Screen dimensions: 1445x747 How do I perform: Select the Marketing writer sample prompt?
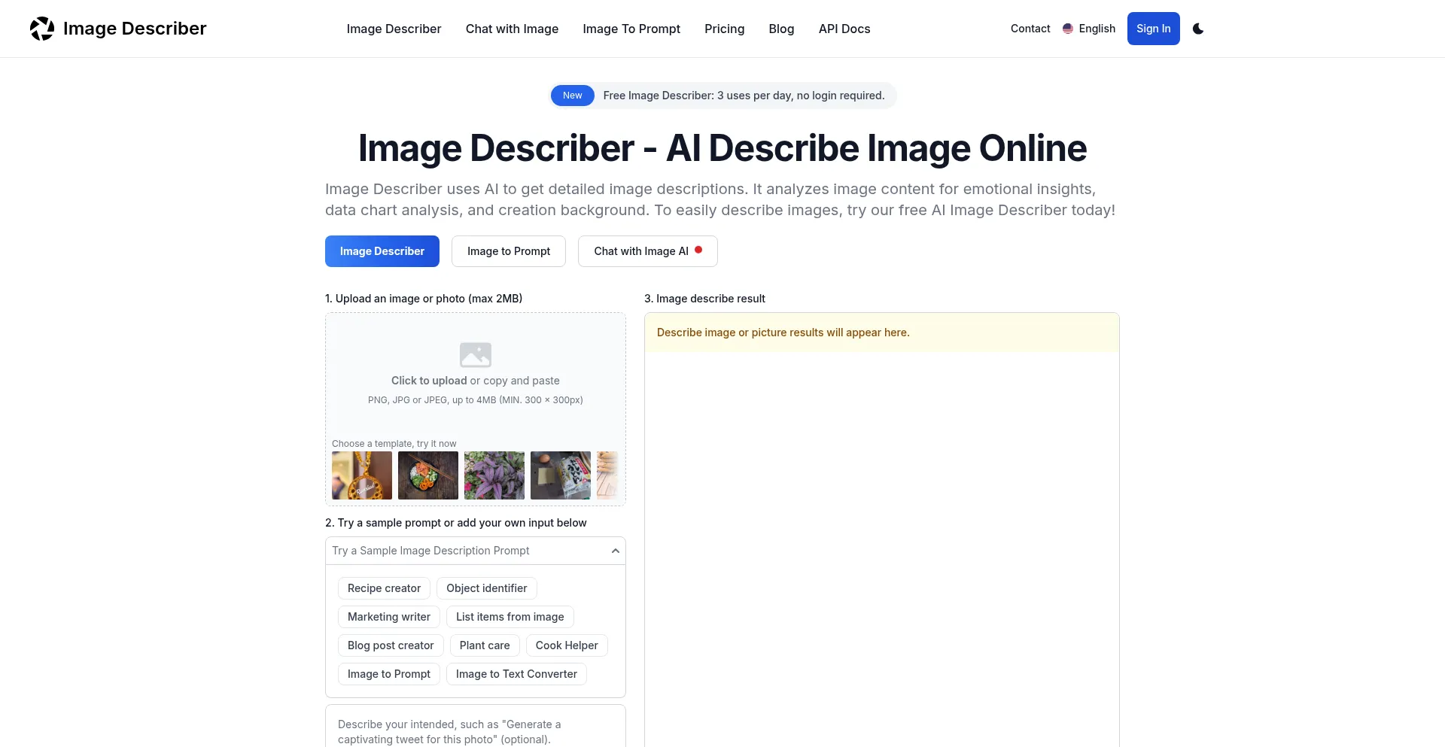pyautogui.click(x=389, y=617)
